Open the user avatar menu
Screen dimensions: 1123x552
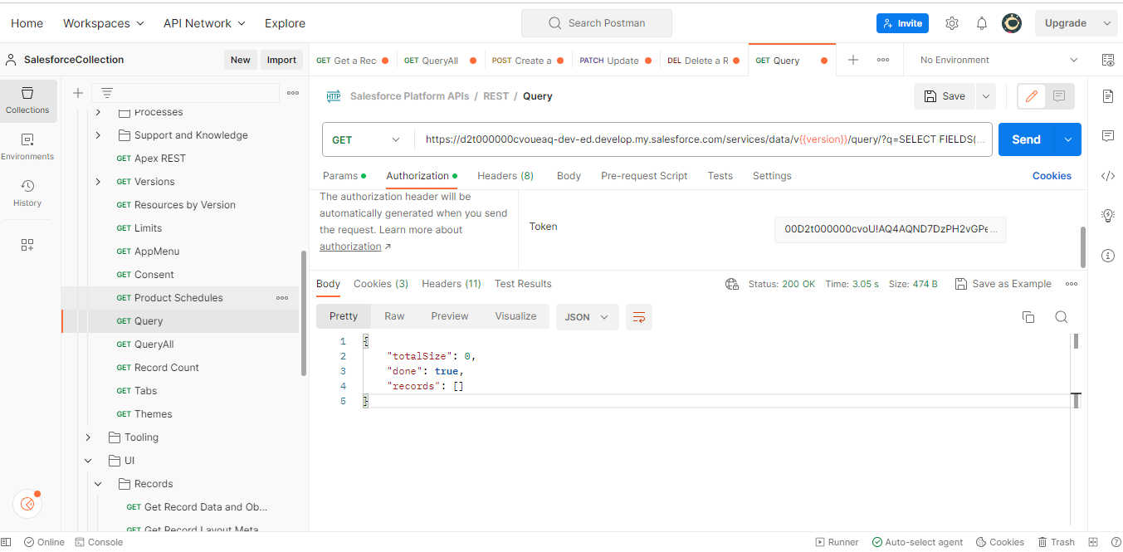(x=1011, y=23)
